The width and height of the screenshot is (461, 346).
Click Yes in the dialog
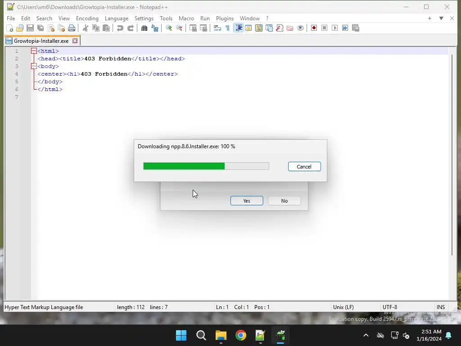tap(247, 200)
